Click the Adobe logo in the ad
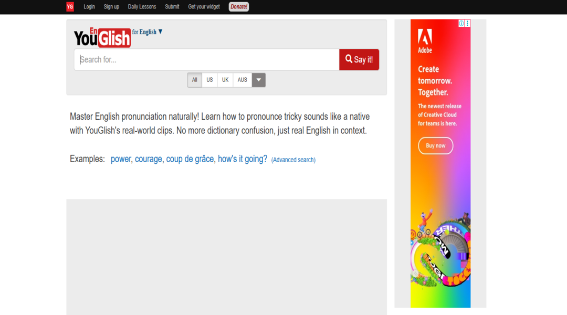 425,41
